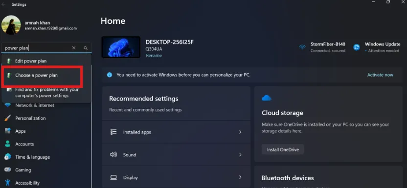Click the battery icon beside Choose a power plan

(x=9, y=75)
